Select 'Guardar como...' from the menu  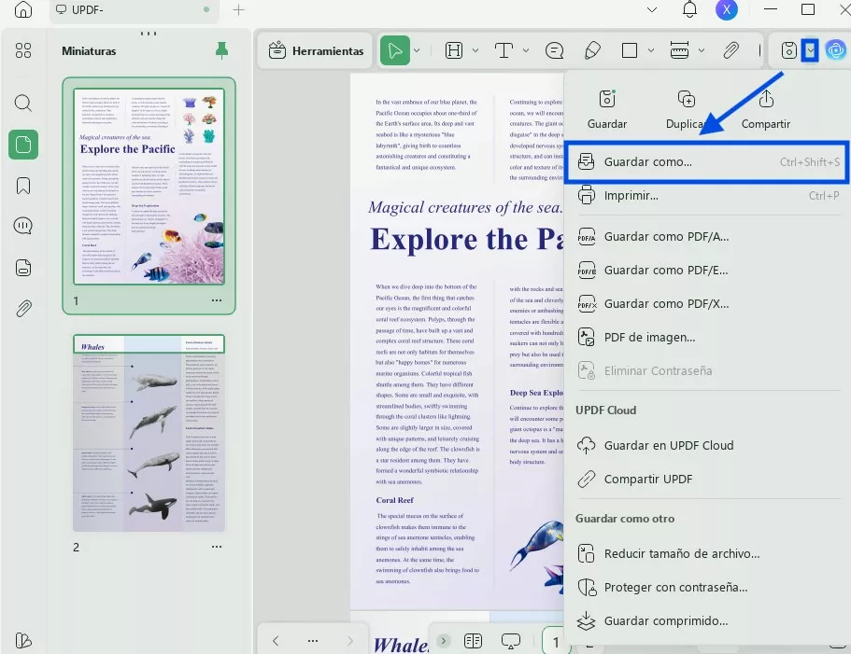(x=648, y=162)
